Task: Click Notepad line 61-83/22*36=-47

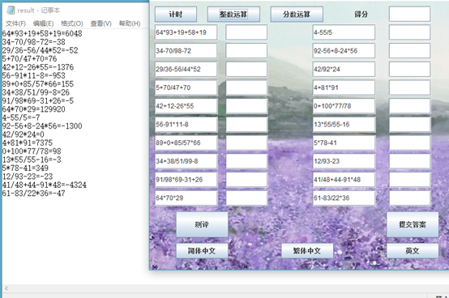Action: click(x=34, y=194)
